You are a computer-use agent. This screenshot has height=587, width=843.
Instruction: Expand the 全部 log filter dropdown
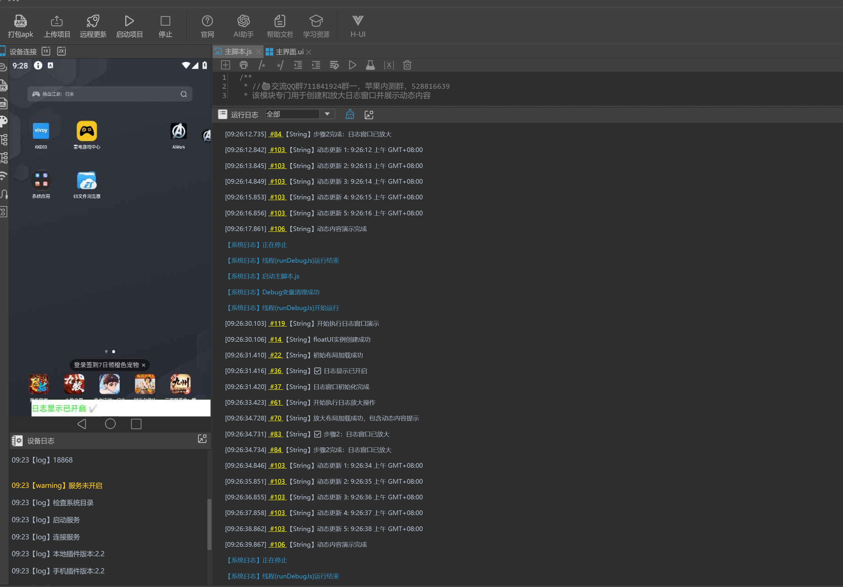[x=327, y=114]
